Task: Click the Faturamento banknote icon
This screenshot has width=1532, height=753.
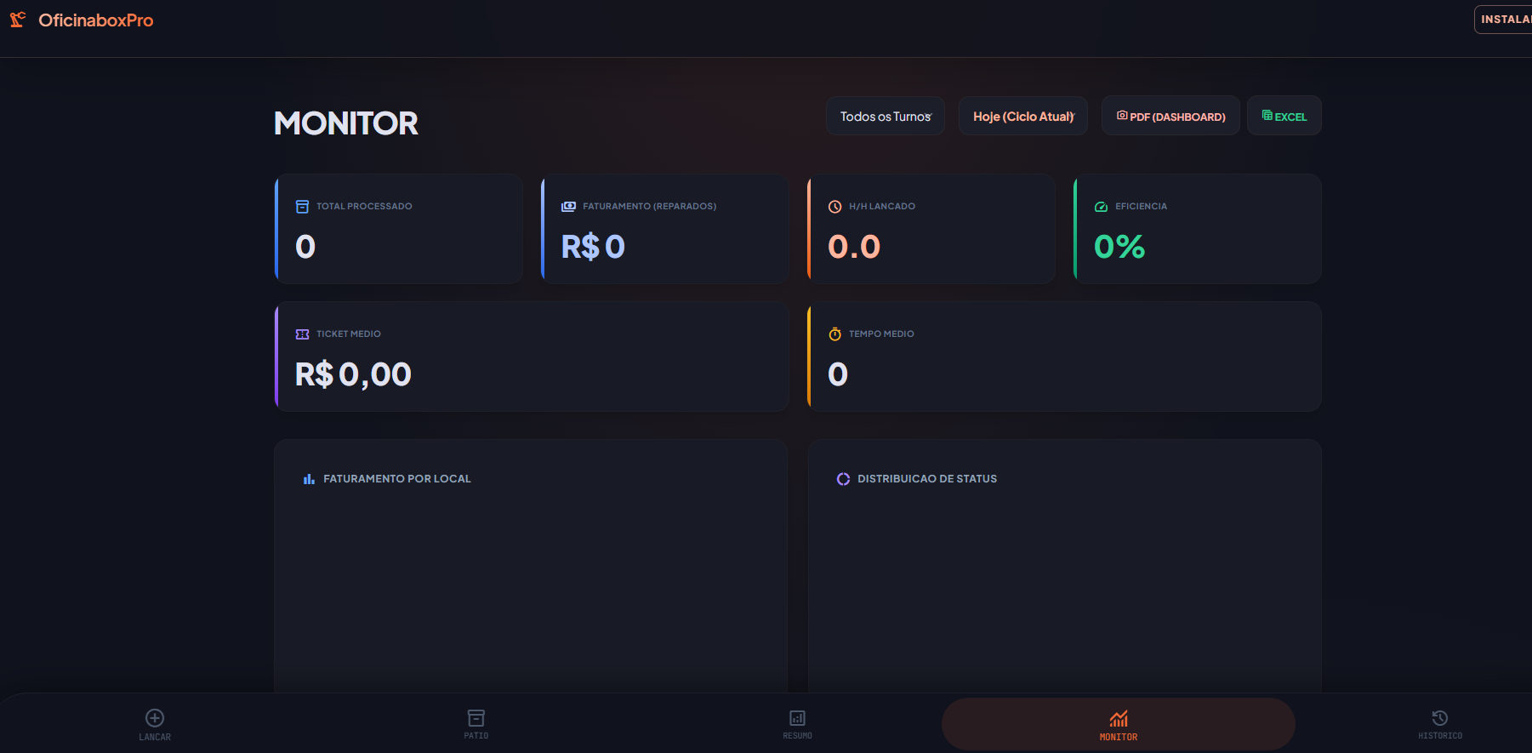Action: (x=568, y=207)
